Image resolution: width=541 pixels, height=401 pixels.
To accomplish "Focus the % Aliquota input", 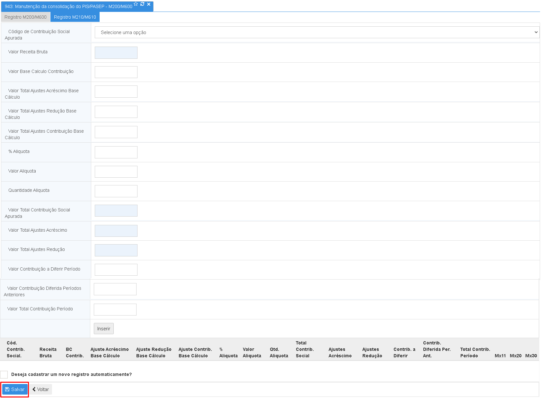I will [116, 152].
